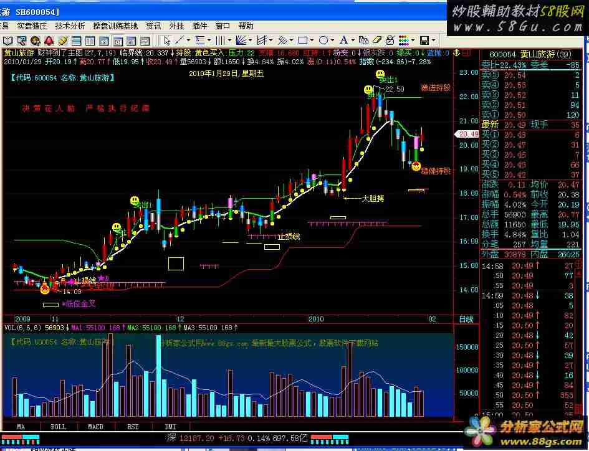Click the copy drawings icon
This screenshot has width=589, height=451.
pyautogui.click(x=363, y=40)
